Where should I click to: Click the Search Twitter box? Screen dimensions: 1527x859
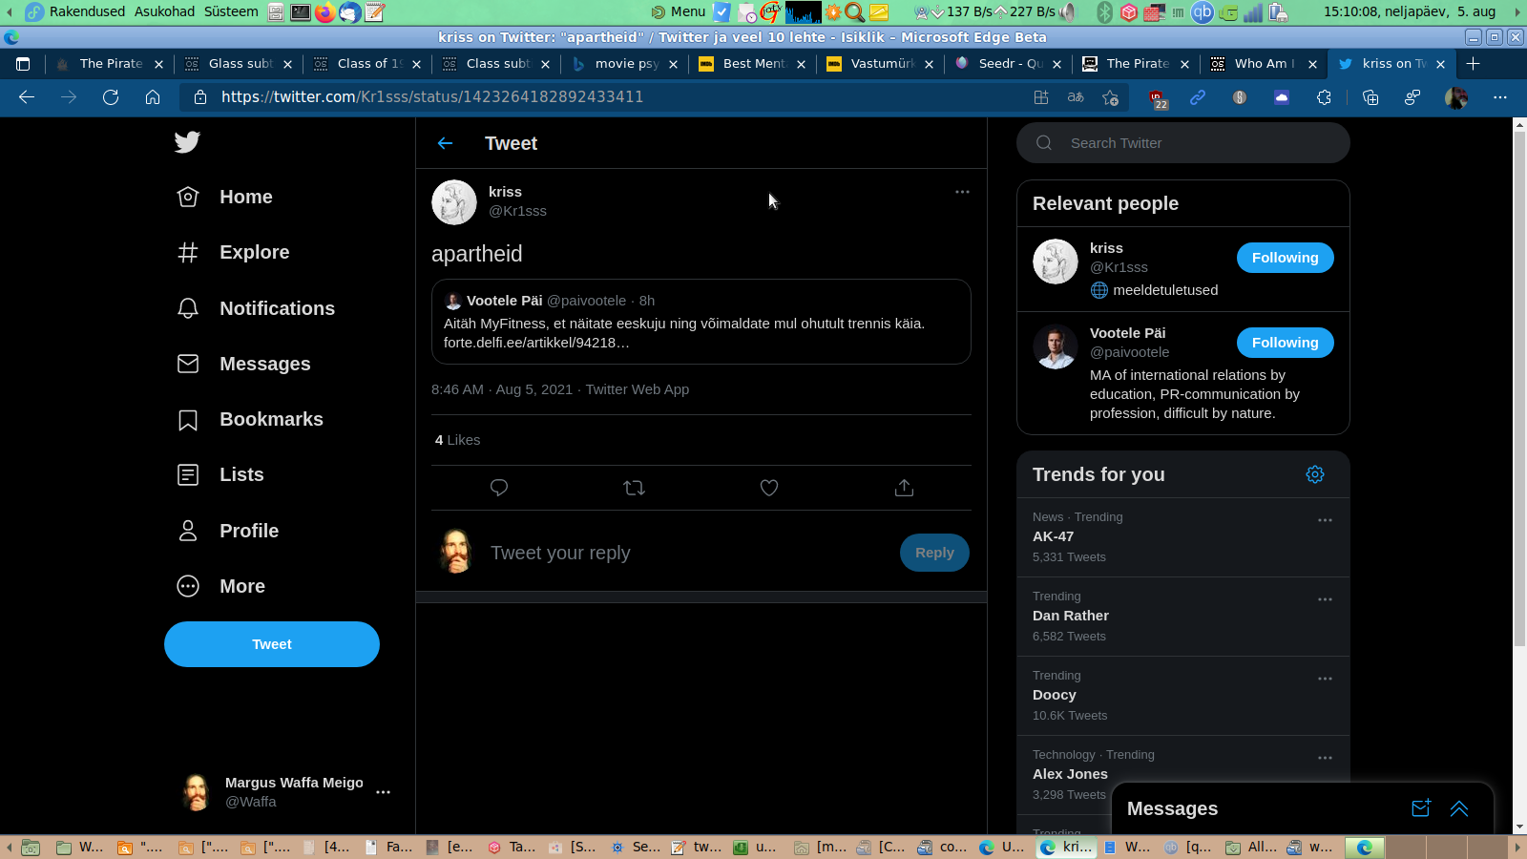1183,143
